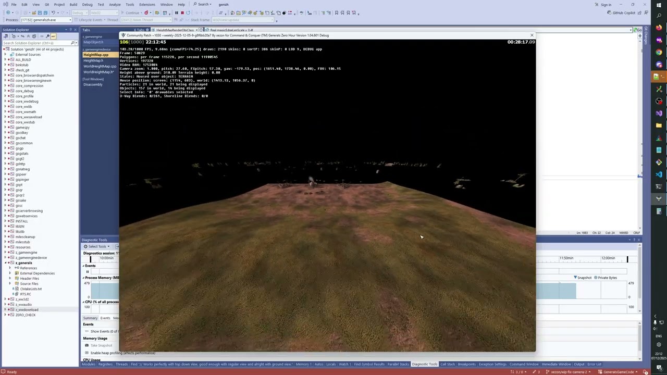Toggle the Snapshot legend checkbox
Image resolution: width=667 pixels, height=375 pixels.
point(583,278)
